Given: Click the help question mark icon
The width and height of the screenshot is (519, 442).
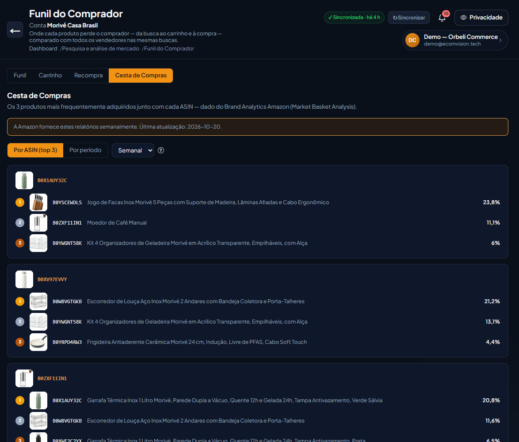Looking at the screenshot, I should tap(161, 150).
